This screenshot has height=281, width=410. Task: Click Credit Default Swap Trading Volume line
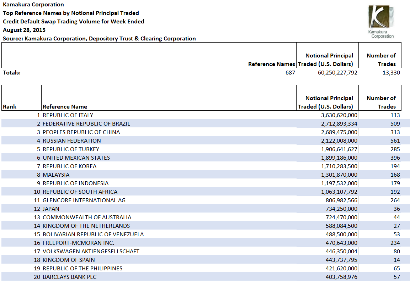(74, 21)
